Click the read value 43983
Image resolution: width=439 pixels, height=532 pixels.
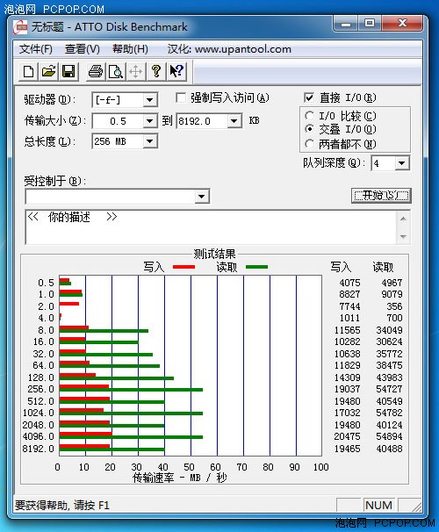[x=389, y=377]
